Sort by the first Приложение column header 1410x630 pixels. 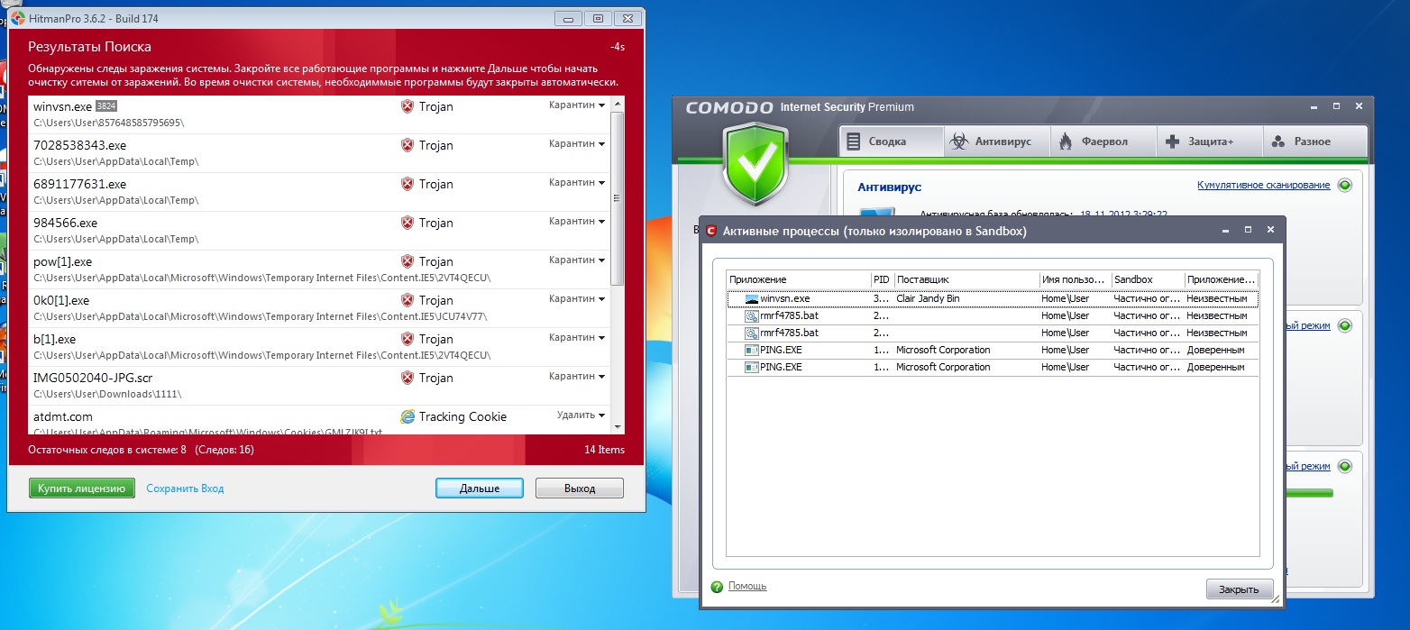tap(799, 279)
